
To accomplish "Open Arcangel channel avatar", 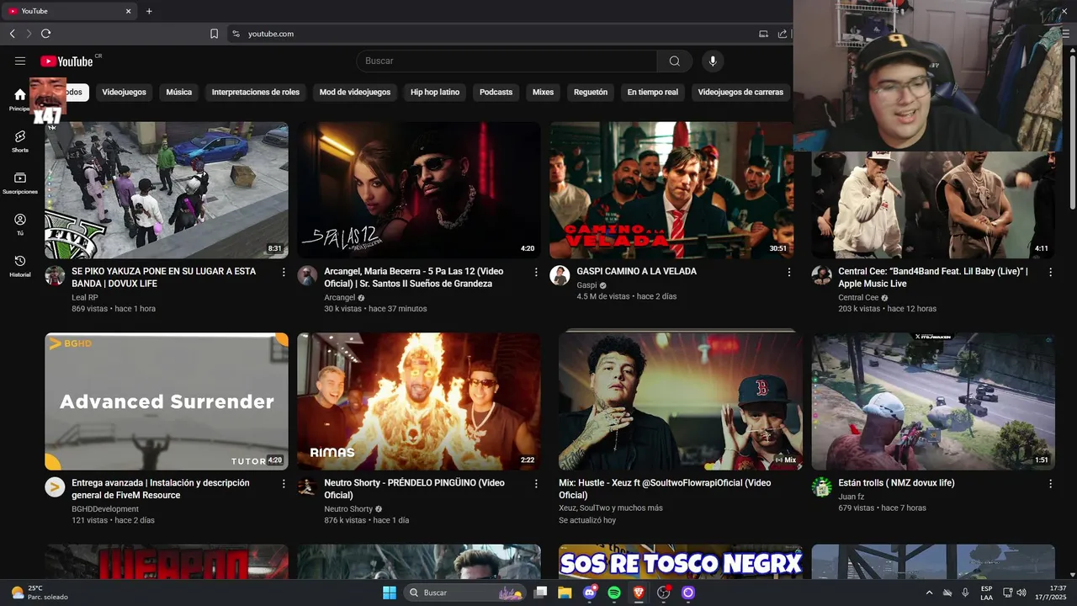I will [x=307, y=275].
